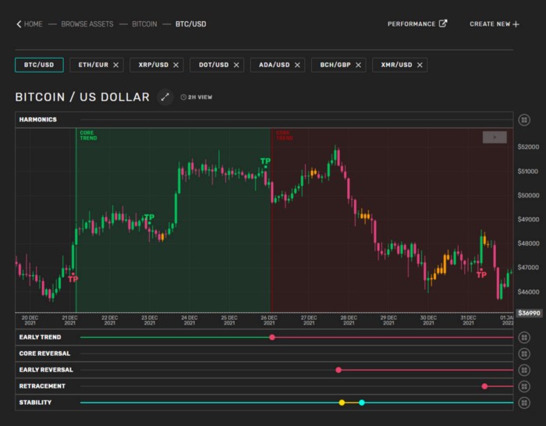The width and height of the screenshot is (546, 426).
Task: Open the PERFORMANCE external link
Action: click(x=417, y=23)
